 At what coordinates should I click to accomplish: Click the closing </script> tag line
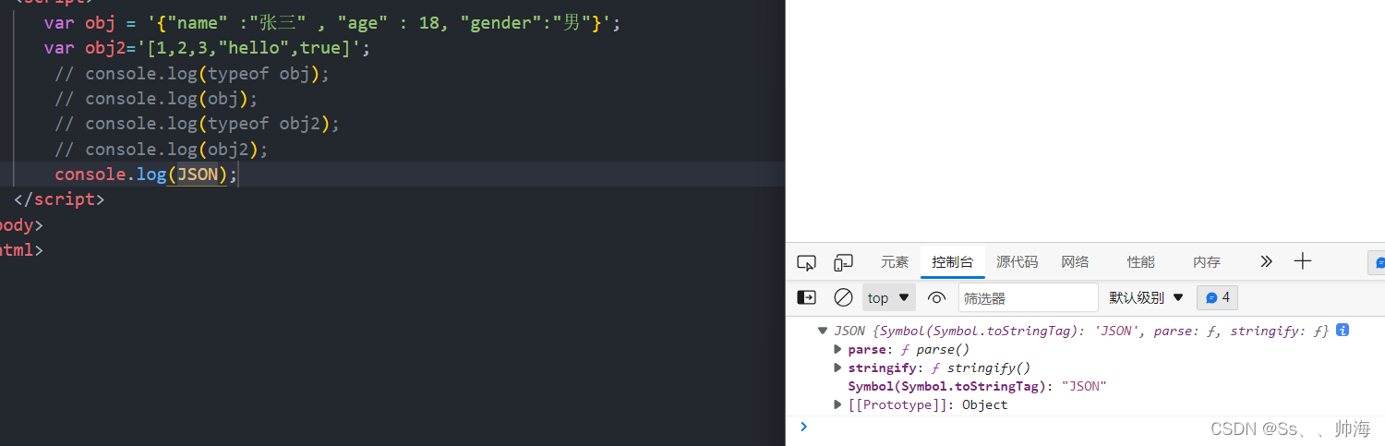coord(59,199)
